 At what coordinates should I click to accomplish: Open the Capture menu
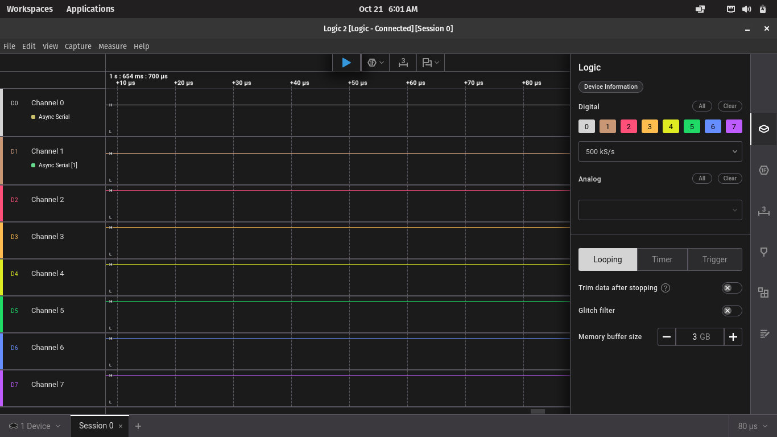tap(78, 47)
